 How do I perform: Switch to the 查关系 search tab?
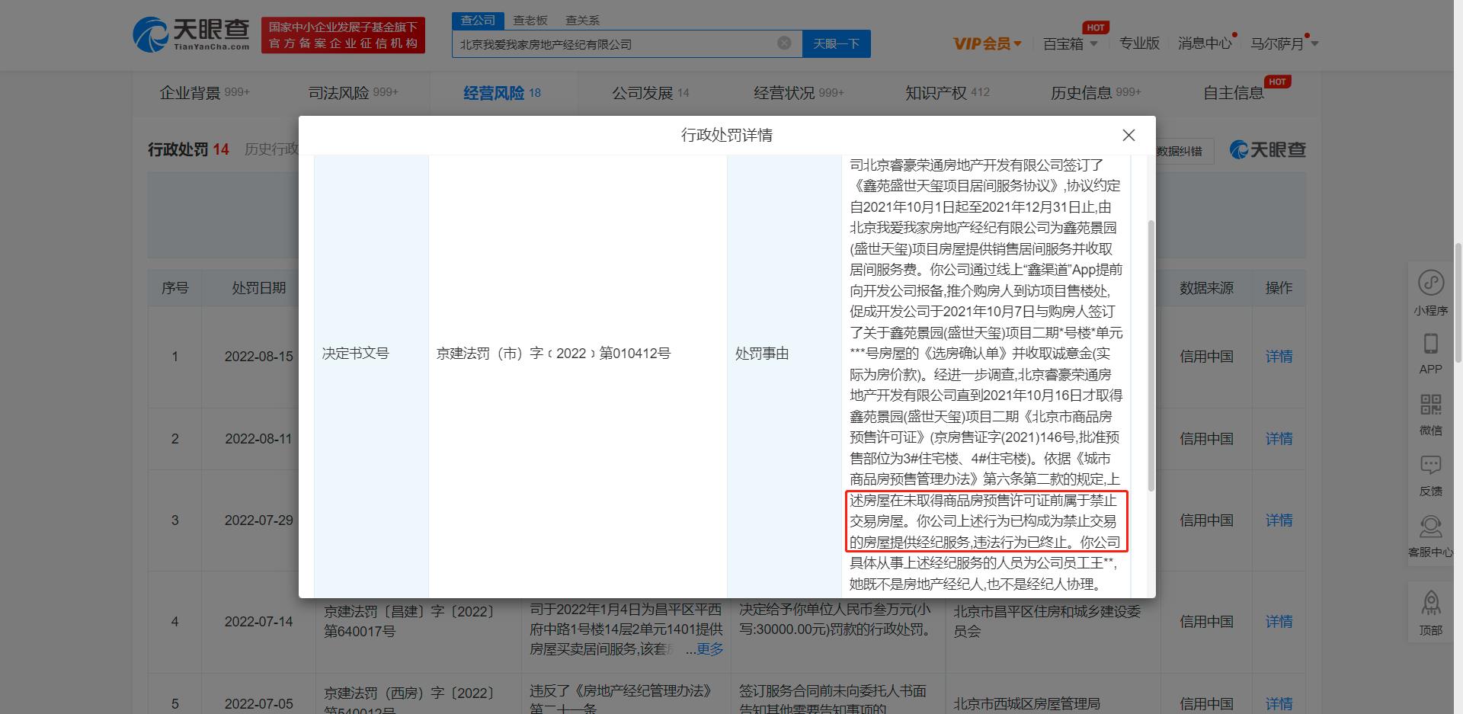click(x=582, y=21)
